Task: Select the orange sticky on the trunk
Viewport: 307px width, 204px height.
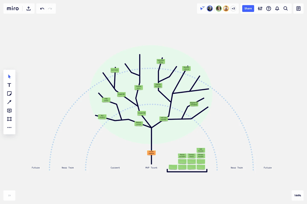Action: pyautogui.click(x=151, y=153)
